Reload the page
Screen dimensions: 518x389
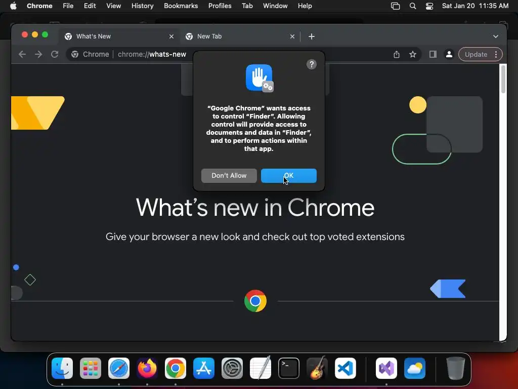click(55, 54)
